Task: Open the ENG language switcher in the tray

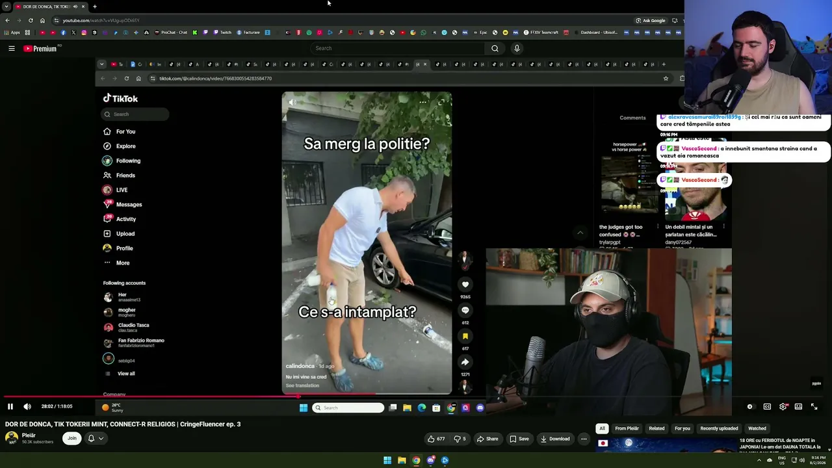Action: pos(782,460)
